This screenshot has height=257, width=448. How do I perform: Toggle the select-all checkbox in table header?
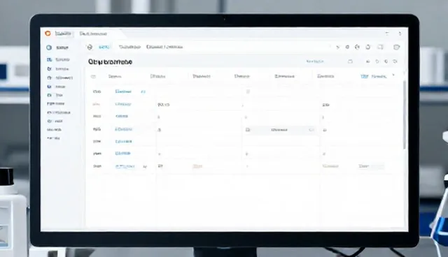click(x=93, y=76)
